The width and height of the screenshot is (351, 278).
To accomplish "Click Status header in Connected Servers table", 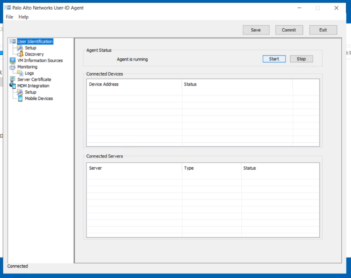I will pyautogui.click(x=281, y=168).
